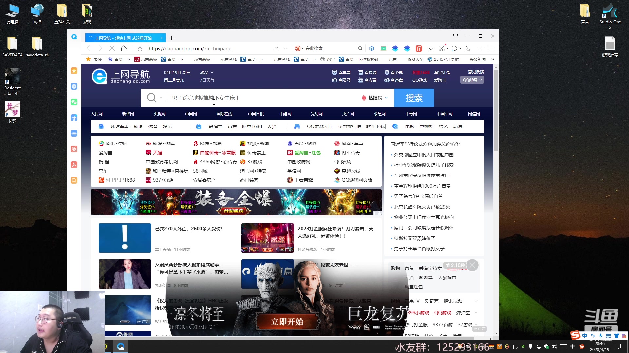Open the downloads arrow icon in toolbar
The image size is (629, 353).
[431, 48]
